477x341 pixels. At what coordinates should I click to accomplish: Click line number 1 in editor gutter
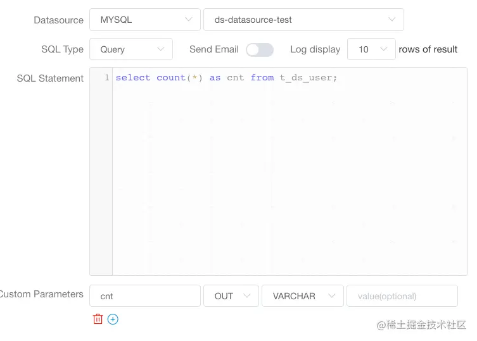tap(107, 77)
